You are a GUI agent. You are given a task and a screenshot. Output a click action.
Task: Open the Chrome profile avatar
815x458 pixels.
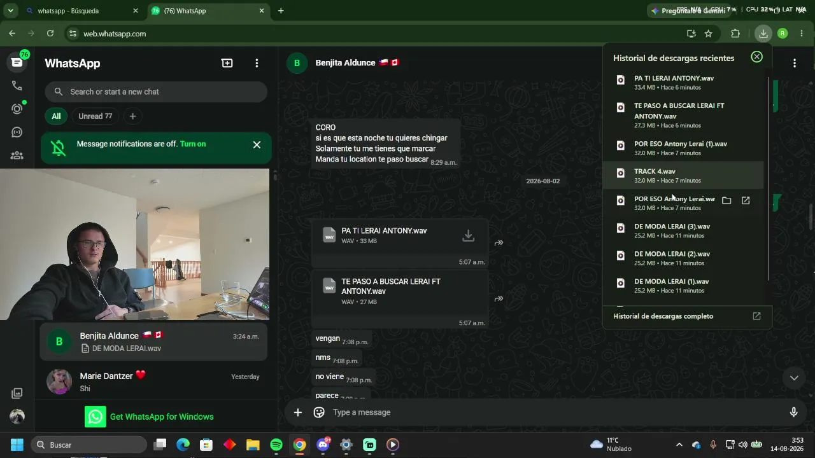[783, 34]
